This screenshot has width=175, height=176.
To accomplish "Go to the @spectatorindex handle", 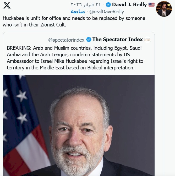I will pyautogui.click(x=66, y=40).
